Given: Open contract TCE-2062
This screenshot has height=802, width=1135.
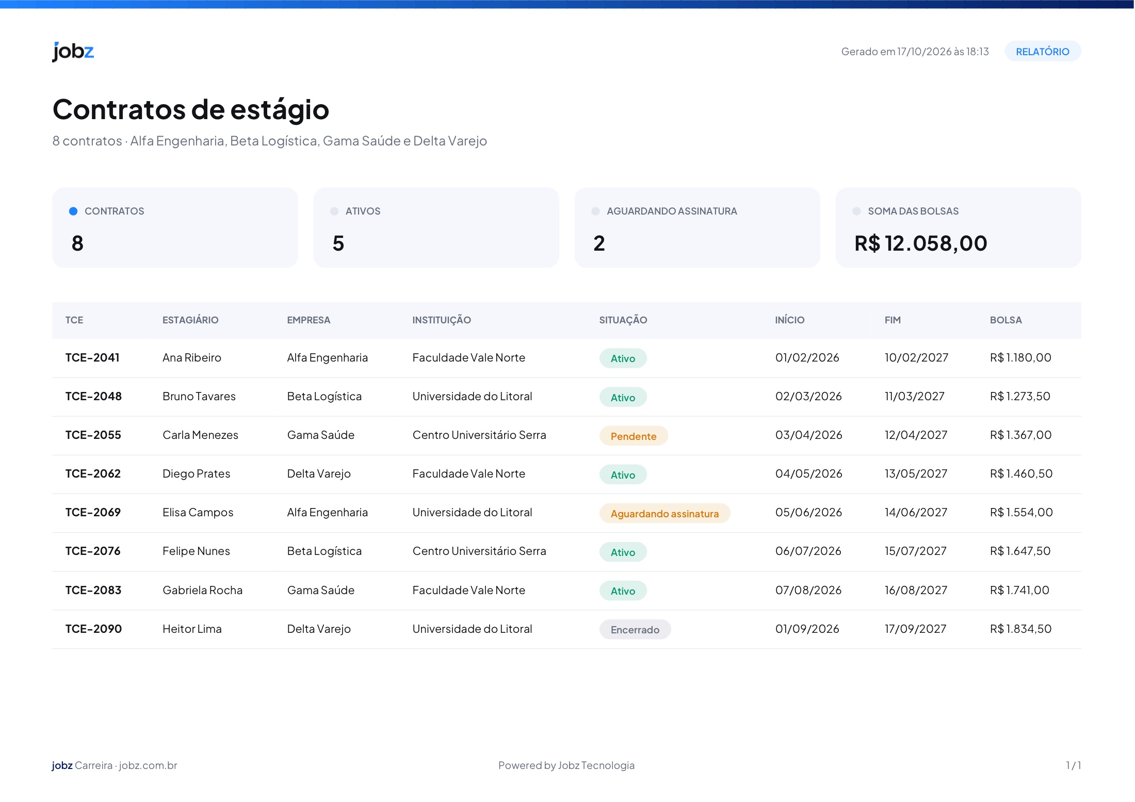Looking at the screenshot, I should 93,473.
